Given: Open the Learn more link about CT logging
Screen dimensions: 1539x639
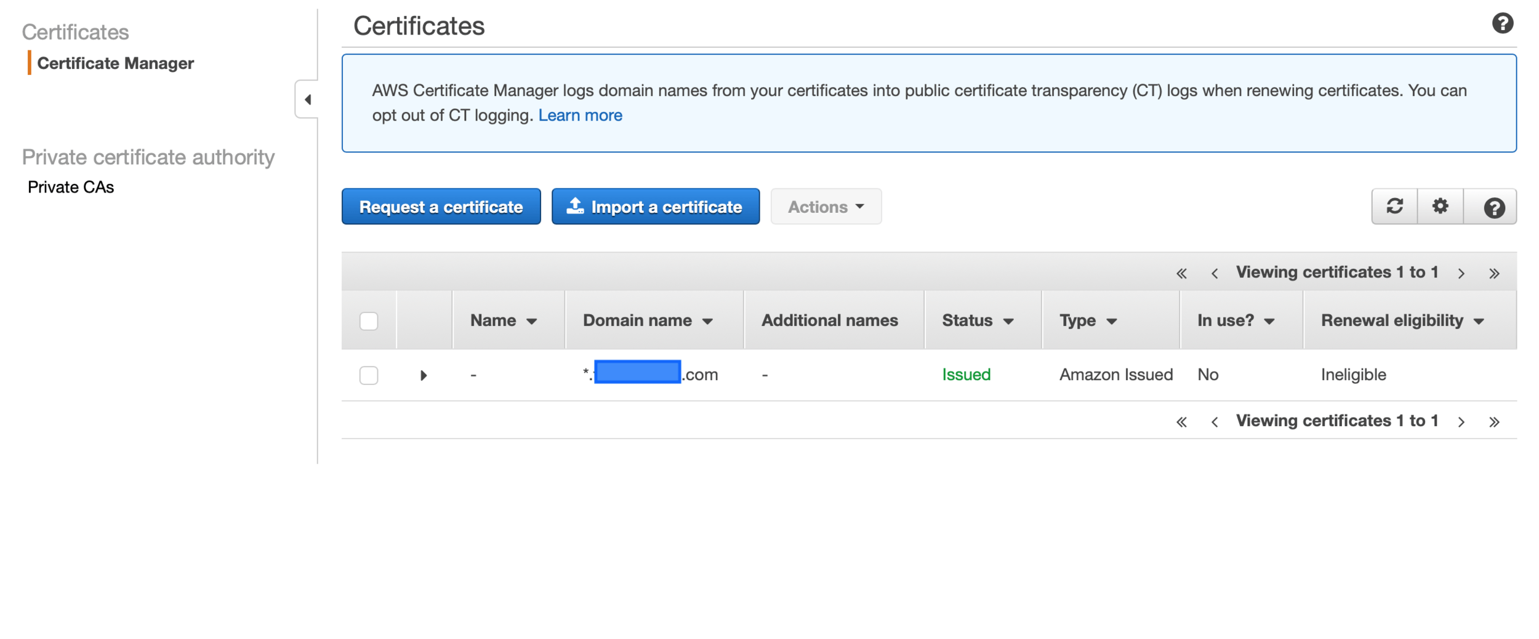Looking at the screenshot, I should (579, 115).
